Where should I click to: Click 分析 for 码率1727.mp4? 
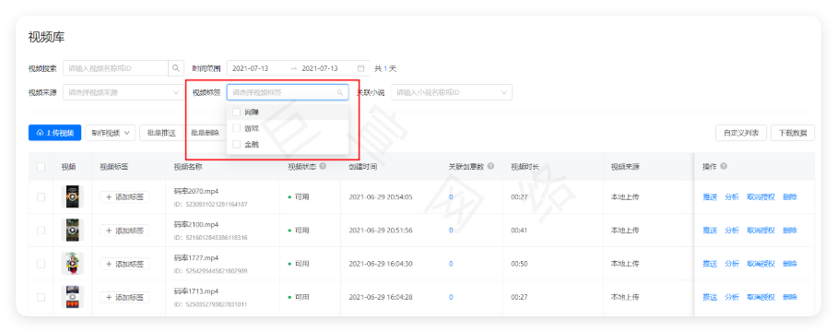coord(732,264)
